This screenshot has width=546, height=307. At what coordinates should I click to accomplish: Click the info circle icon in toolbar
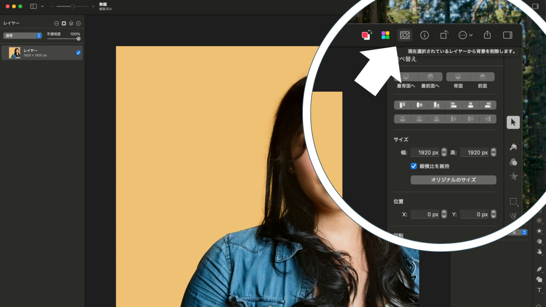[425, 35]
